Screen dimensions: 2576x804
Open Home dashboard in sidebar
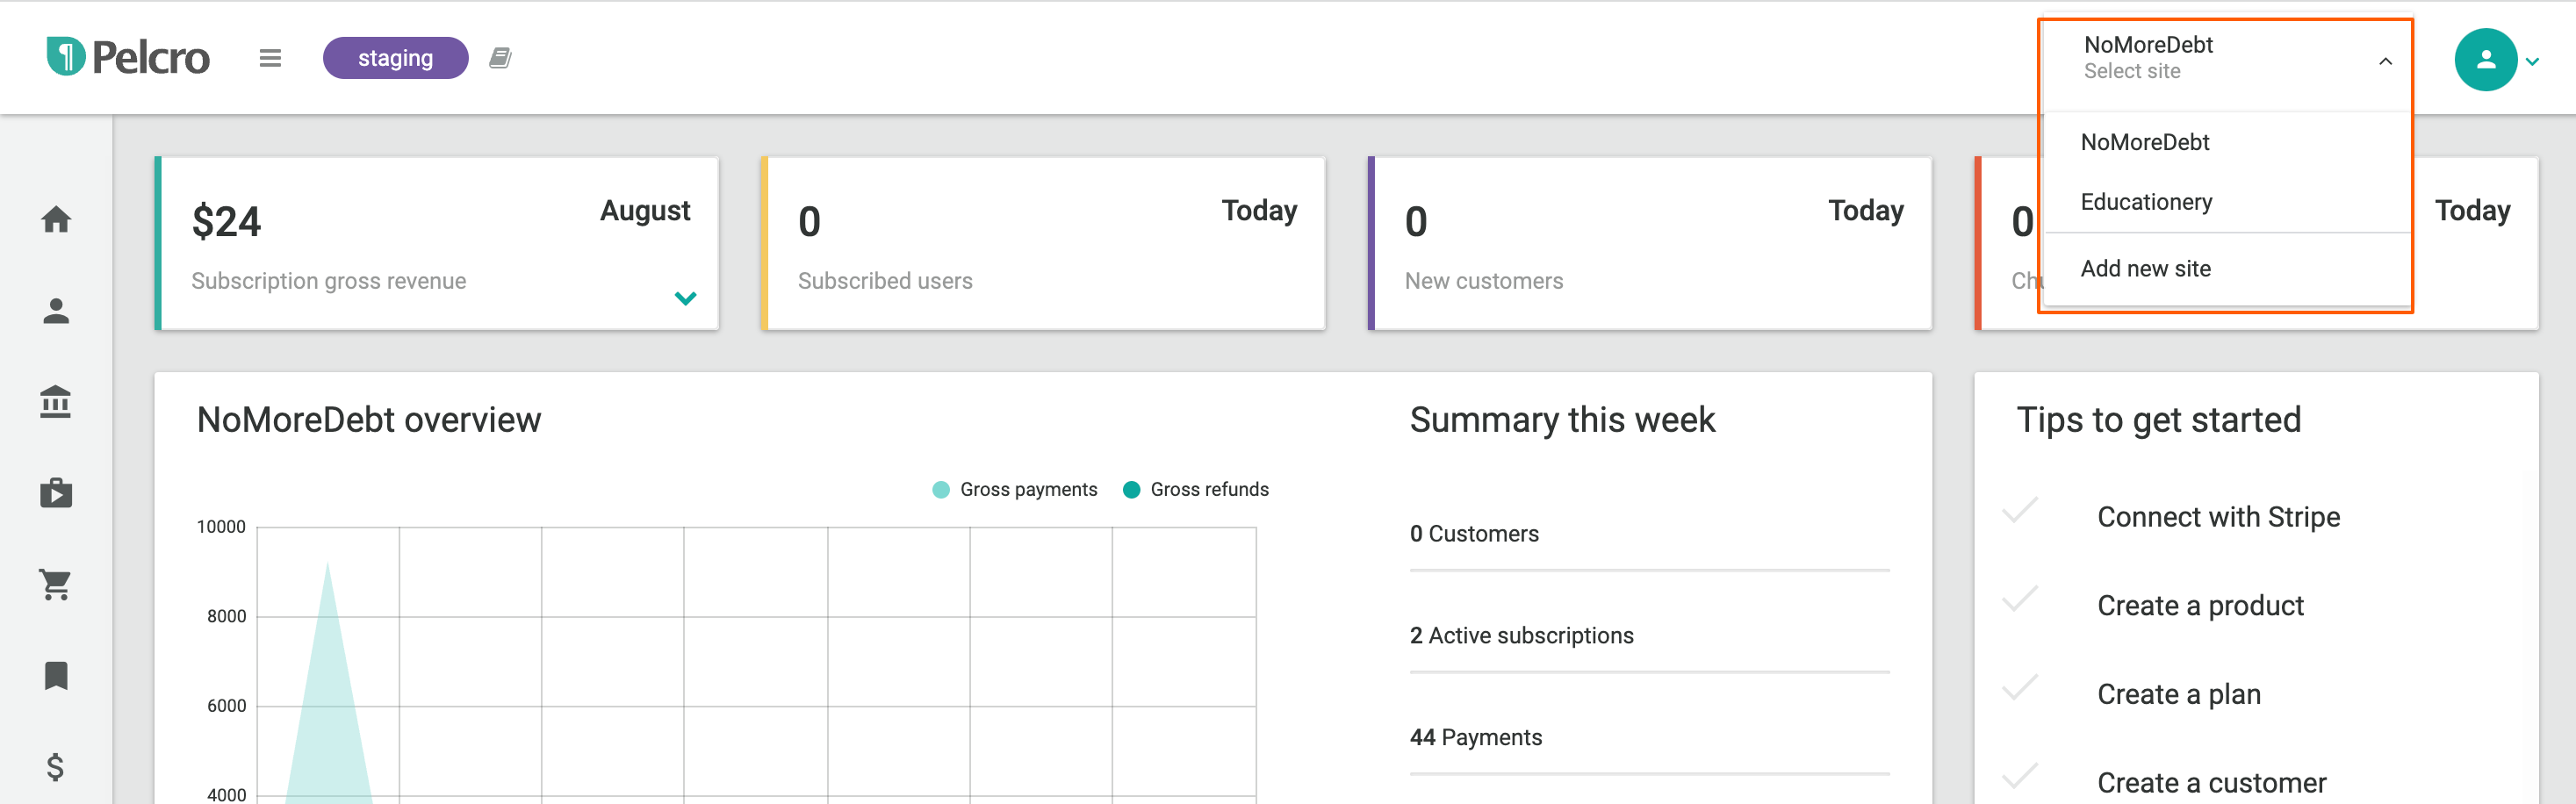point(56,219)
